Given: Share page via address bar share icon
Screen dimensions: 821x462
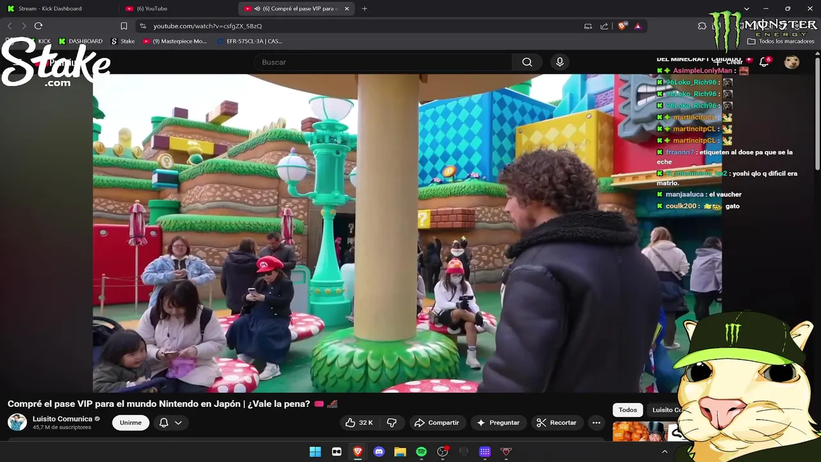Looking at the screenshot, I should coord(604,26).
